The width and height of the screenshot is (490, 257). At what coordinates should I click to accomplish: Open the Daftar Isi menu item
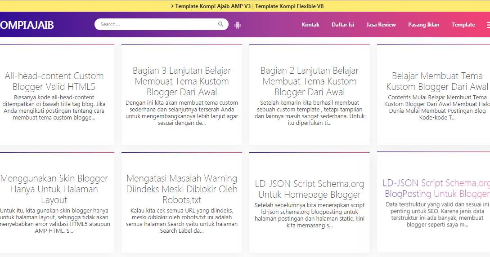(343, 25)
